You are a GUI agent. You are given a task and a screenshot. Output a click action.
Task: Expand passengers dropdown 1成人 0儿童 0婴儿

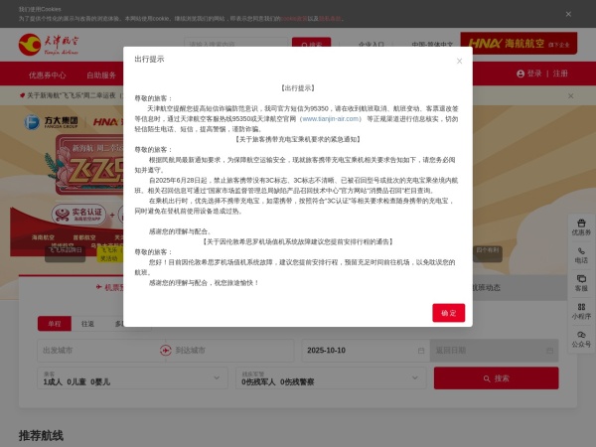(x=133, y=378)
